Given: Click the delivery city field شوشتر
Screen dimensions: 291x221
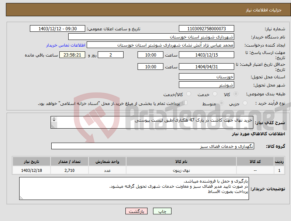Looking at the screenshot, I should [x=207, y=85].
